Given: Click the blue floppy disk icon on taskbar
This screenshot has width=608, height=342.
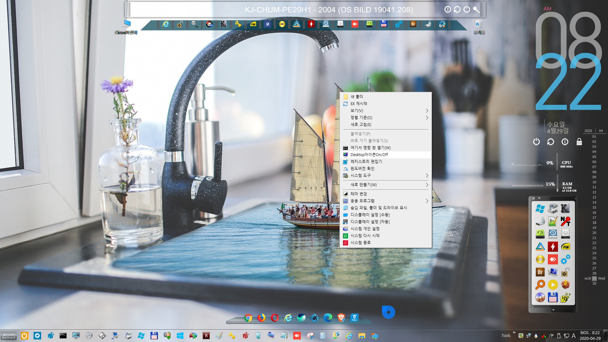Looking at the screenshot, I should pos(154,336).
